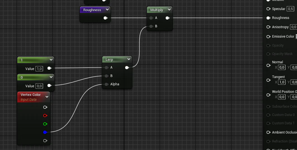Click the green output pin on Vertex Color
Screen dimensions: 297x150
pos(45,124)
